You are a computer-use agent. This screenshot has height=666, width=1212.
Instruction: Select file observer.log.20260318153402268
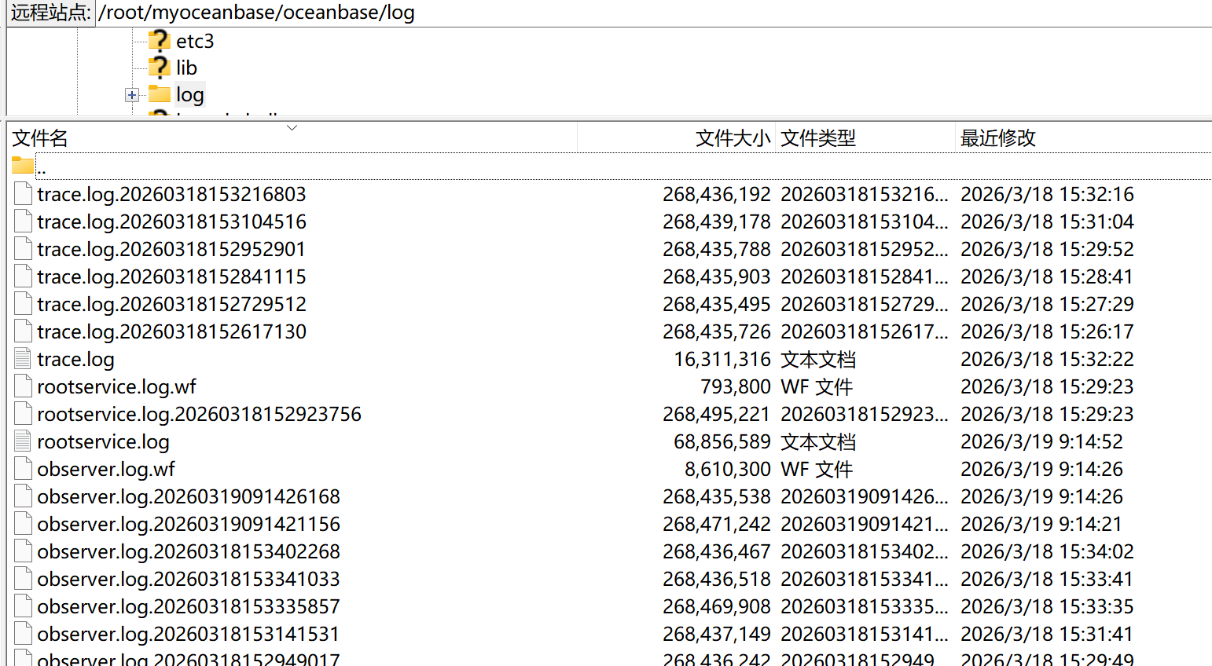[189, 551]
